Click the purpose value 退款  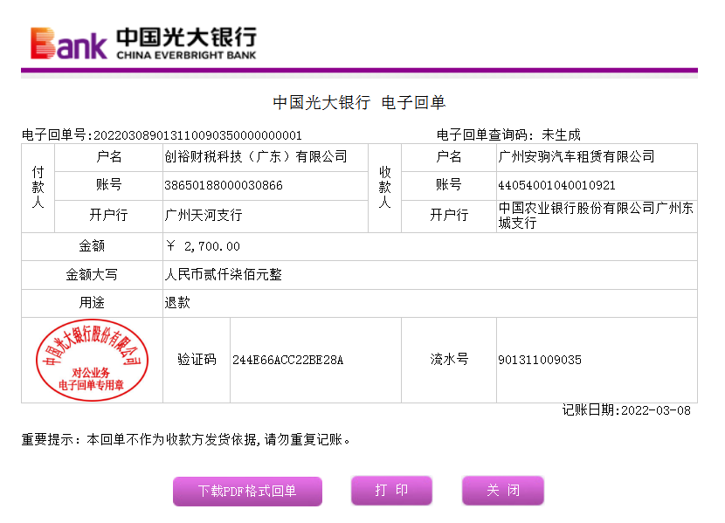pyautogui.click(x=177, y=303)
